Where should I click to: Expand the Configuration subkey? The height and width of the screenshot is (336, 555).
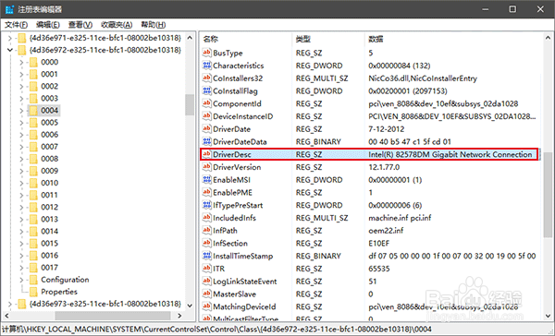(21, 280)
